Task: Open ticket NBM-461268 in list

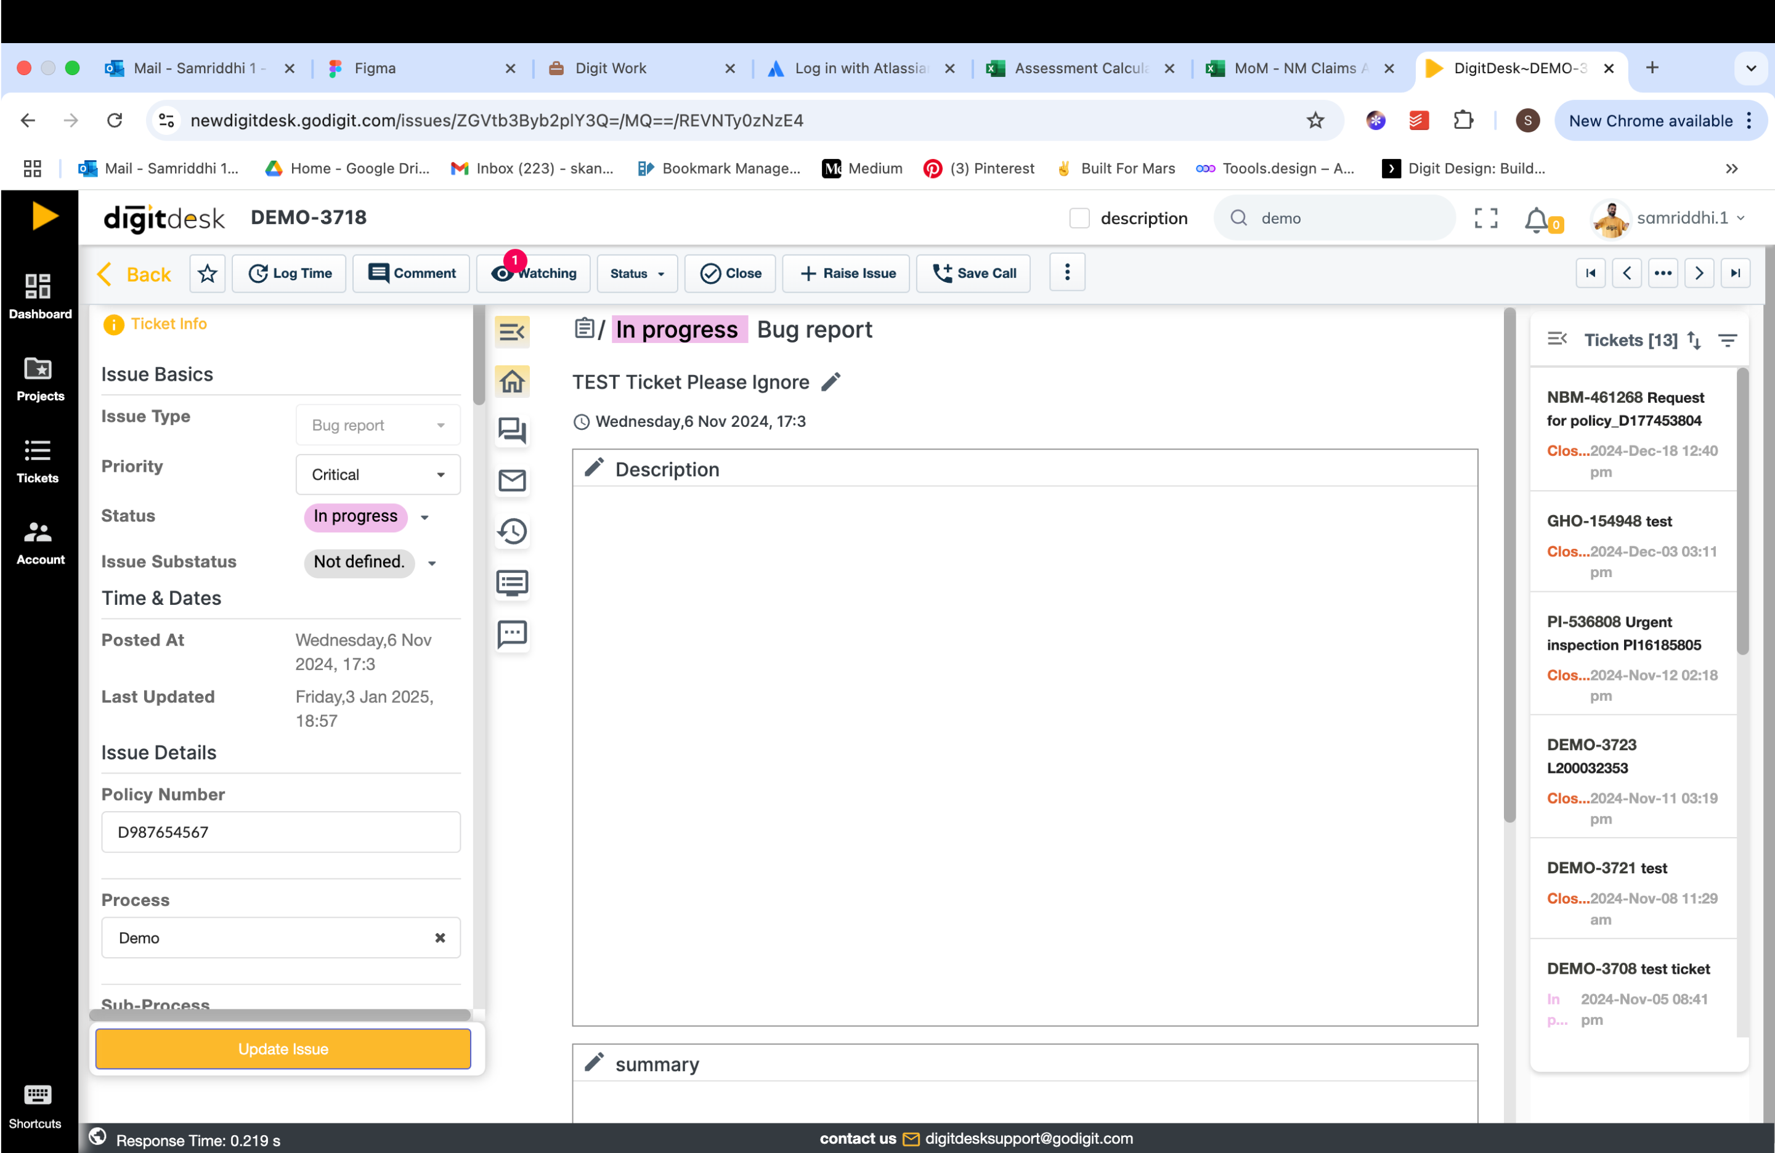Action: click(x=1633, y=429)
